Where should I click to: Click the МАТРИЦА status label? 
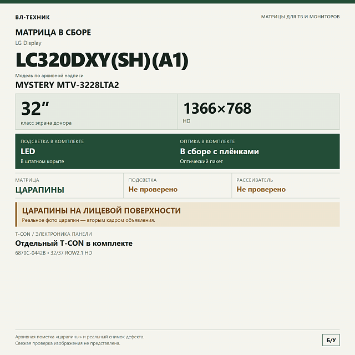(x=27, y=180)
